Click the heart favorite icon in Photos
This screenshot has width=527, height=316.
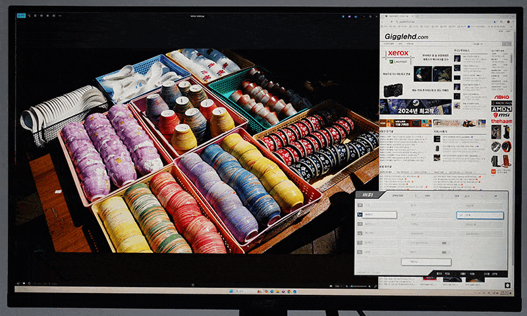click(24, 284)
